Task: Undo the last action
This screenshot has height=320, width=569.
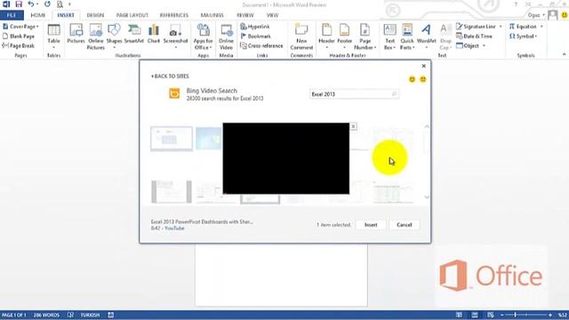Action: (x=31, y=4)
